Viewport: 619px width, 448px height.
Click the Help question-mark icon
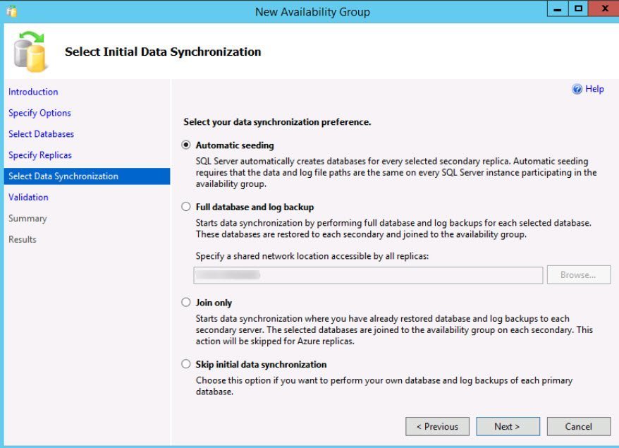coord(577,90)
